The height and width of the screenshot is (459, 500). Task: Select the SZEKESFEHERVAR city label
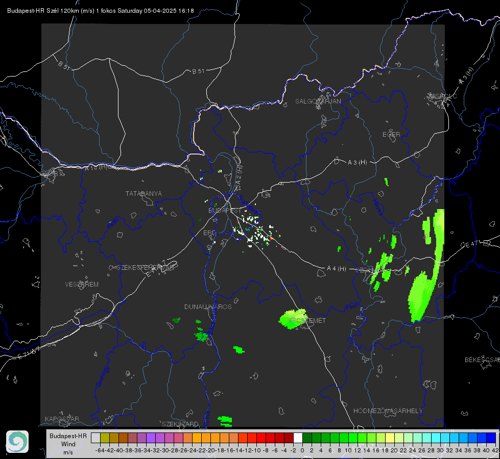(x=145, y=268)
